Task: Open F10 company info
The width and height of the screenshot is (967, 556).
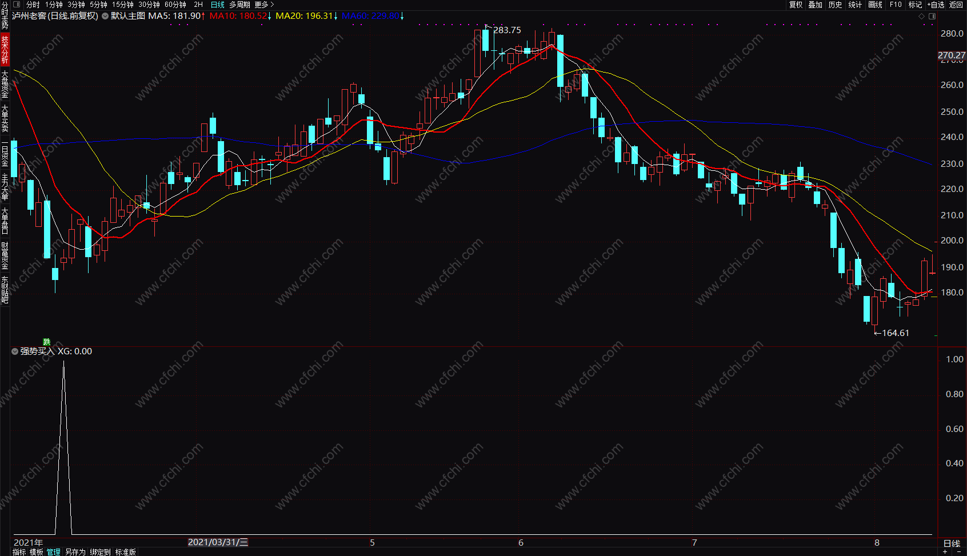Action: (x=896, y=5)
